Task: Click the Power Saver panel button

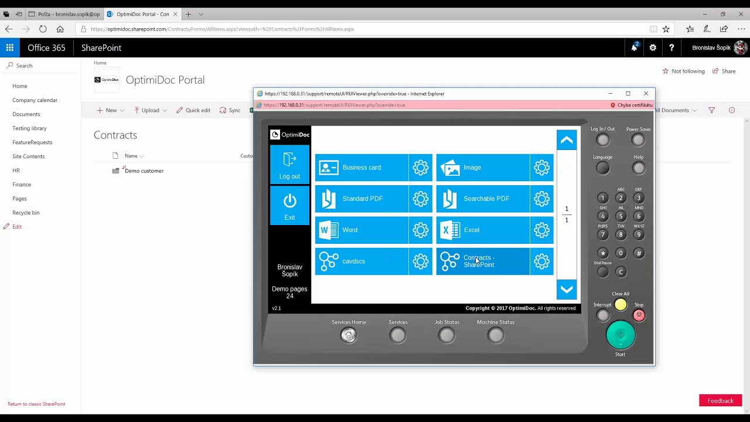Action: pos(638,140)
